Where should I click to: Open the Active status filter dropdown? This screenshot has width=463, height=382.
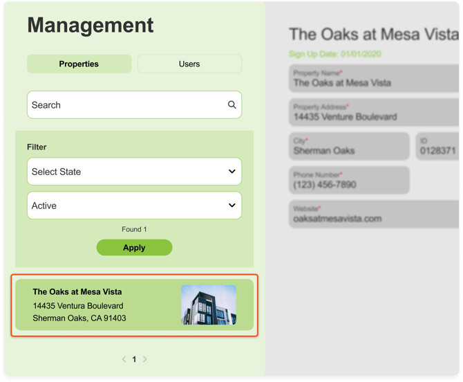134,206
